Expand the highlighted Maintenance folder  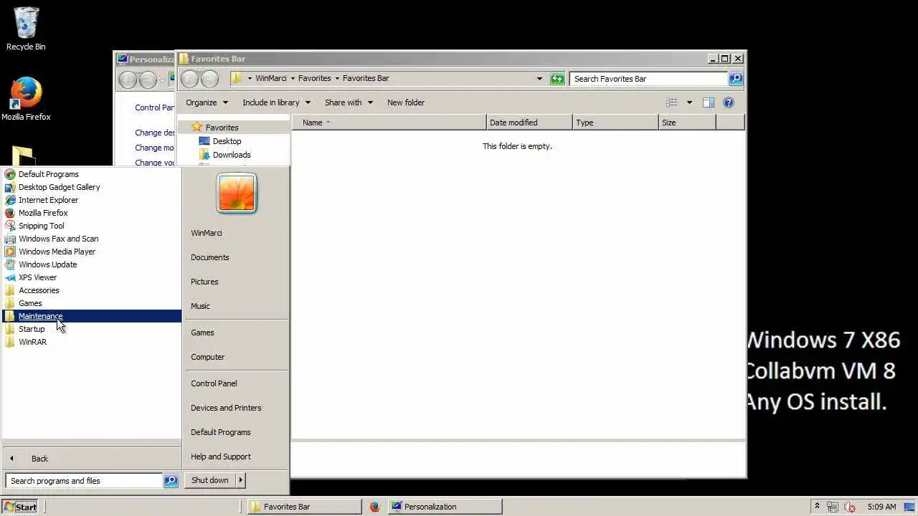[92, 316]
